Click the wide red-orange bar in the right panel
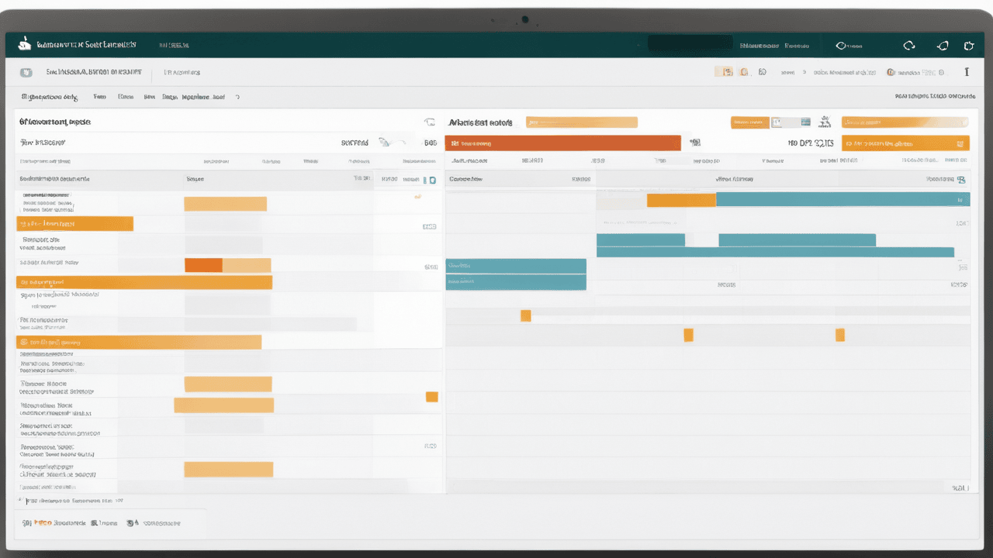This screenshot has width=993, height=558. point(562,143)
